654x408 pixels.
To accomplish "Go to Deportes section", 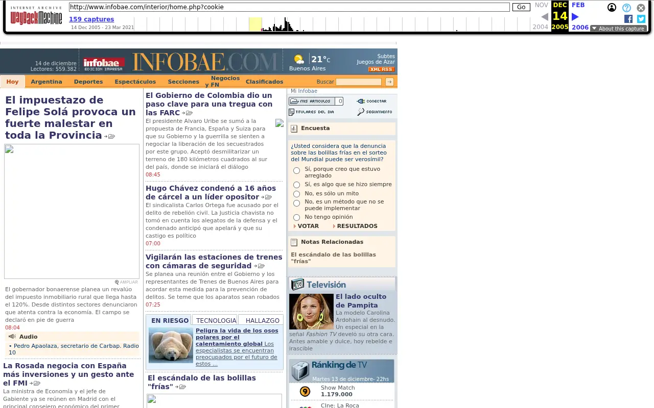I will [x=88, y=82].
